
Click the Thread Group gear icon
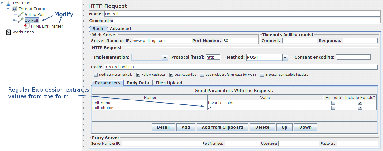pyautogui.click(x=14, y=9)
